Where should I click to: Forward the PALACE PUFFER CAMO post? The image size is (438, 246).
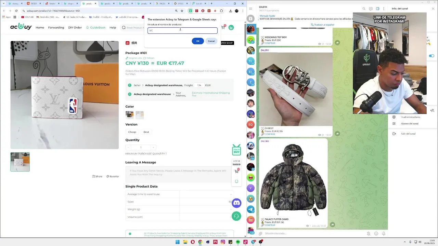tap(332, 225)
